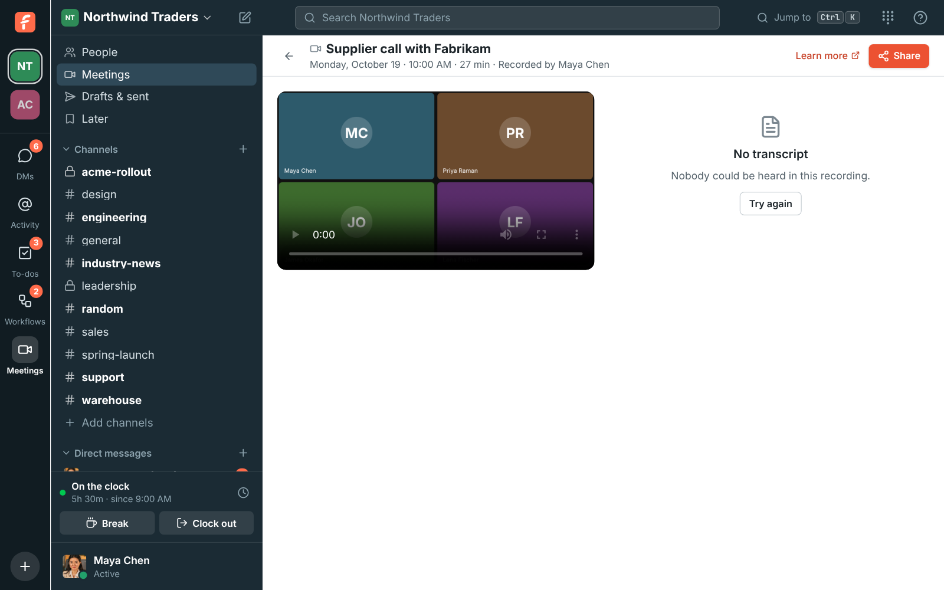The image size is (944, 590).
Task: Select Meetings in the left rail
Action: point(25,356)
